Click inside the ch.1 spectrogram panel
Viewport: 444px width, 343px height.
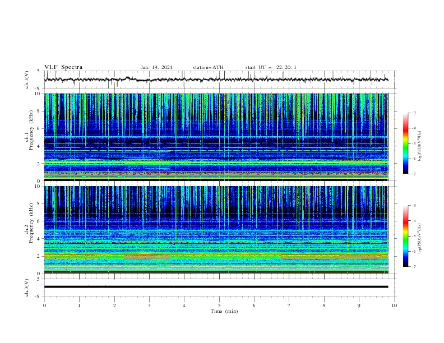(x=216, y=137)
